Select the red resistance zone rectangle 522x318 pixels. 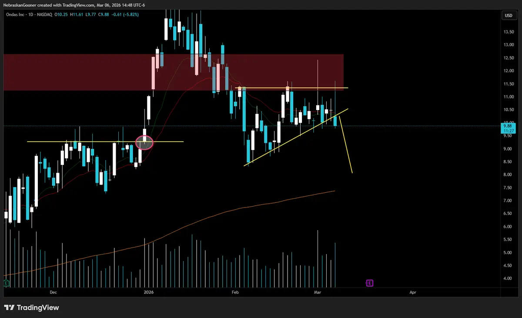click(x=174, y=72)
